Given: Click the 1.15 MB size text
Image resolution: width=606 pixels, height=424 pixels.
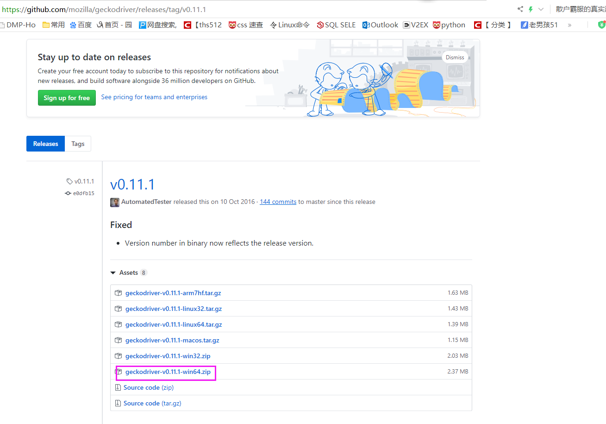Looking at the screenshot, I should tap(458, 340).
